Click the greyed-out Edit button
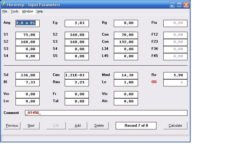 click(x=56, y=126)
